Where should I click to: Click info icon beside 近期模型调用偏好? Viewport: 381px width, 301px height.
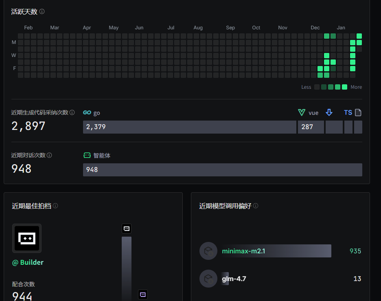tap(256, 206)
